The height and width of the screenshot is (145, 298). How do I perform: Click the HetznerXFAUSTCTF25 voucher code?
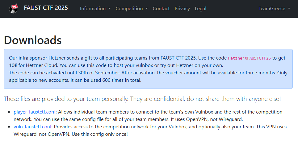[x=249, y=58]
